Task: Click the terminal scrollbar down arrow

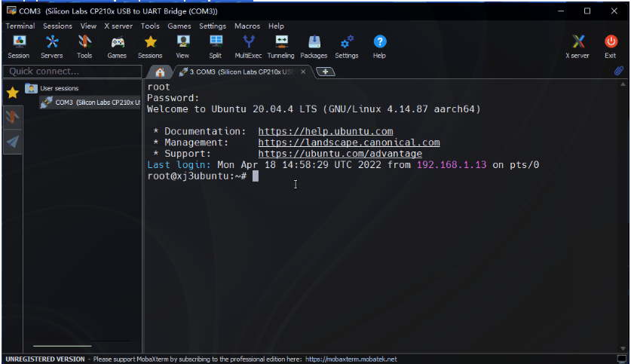Action: [623, 348]
